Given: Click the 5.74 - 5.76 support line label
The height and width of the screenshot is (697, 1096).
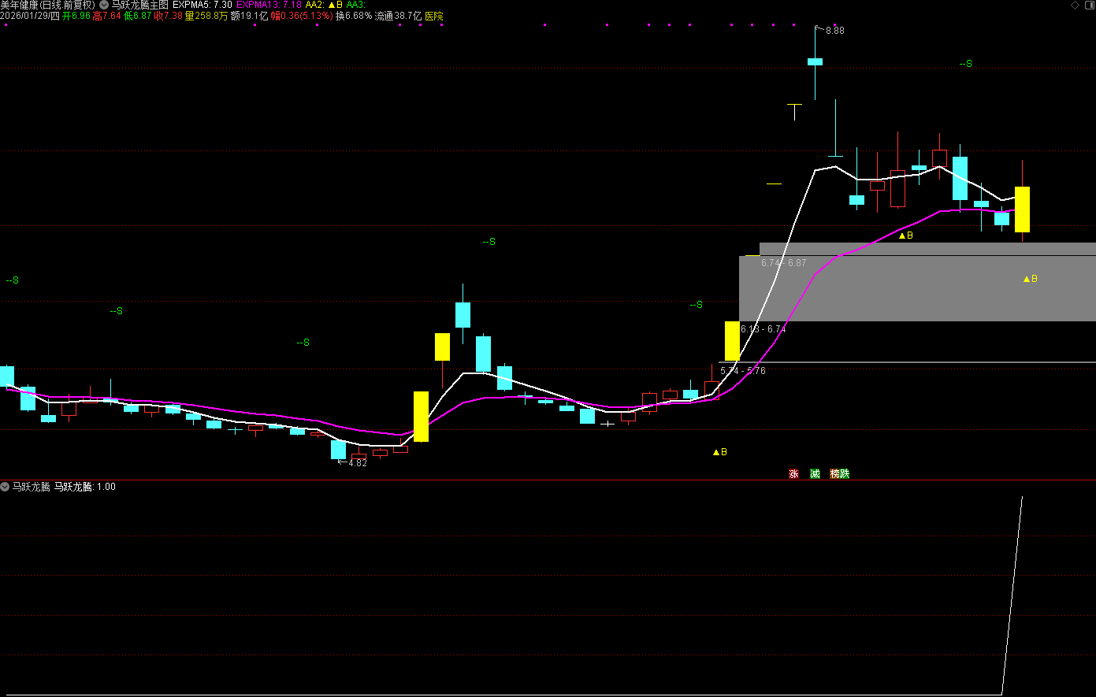Looking at the screenshot, I should click(x=742, y=370).
